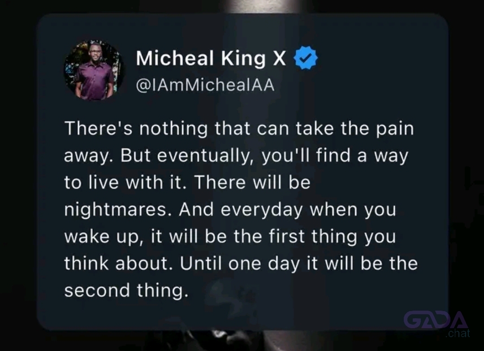Click the letter X after King
The image size is (484, 351).
tap(279, 58)
